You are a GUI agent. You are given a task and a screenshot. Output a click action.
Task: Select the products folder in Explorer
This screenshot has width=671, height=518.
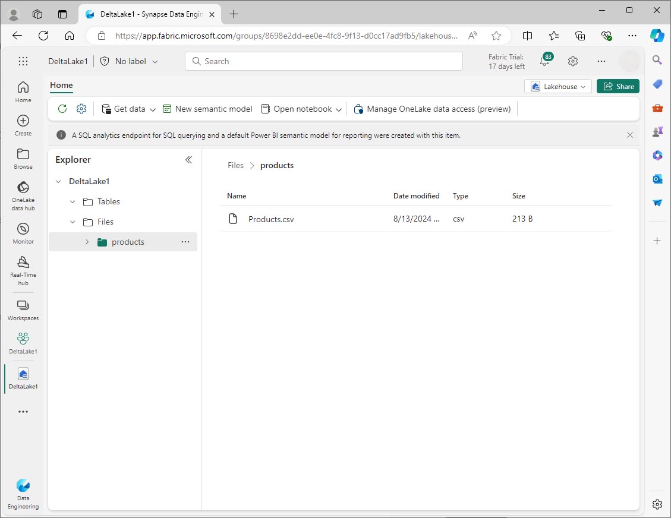point(123,242)
